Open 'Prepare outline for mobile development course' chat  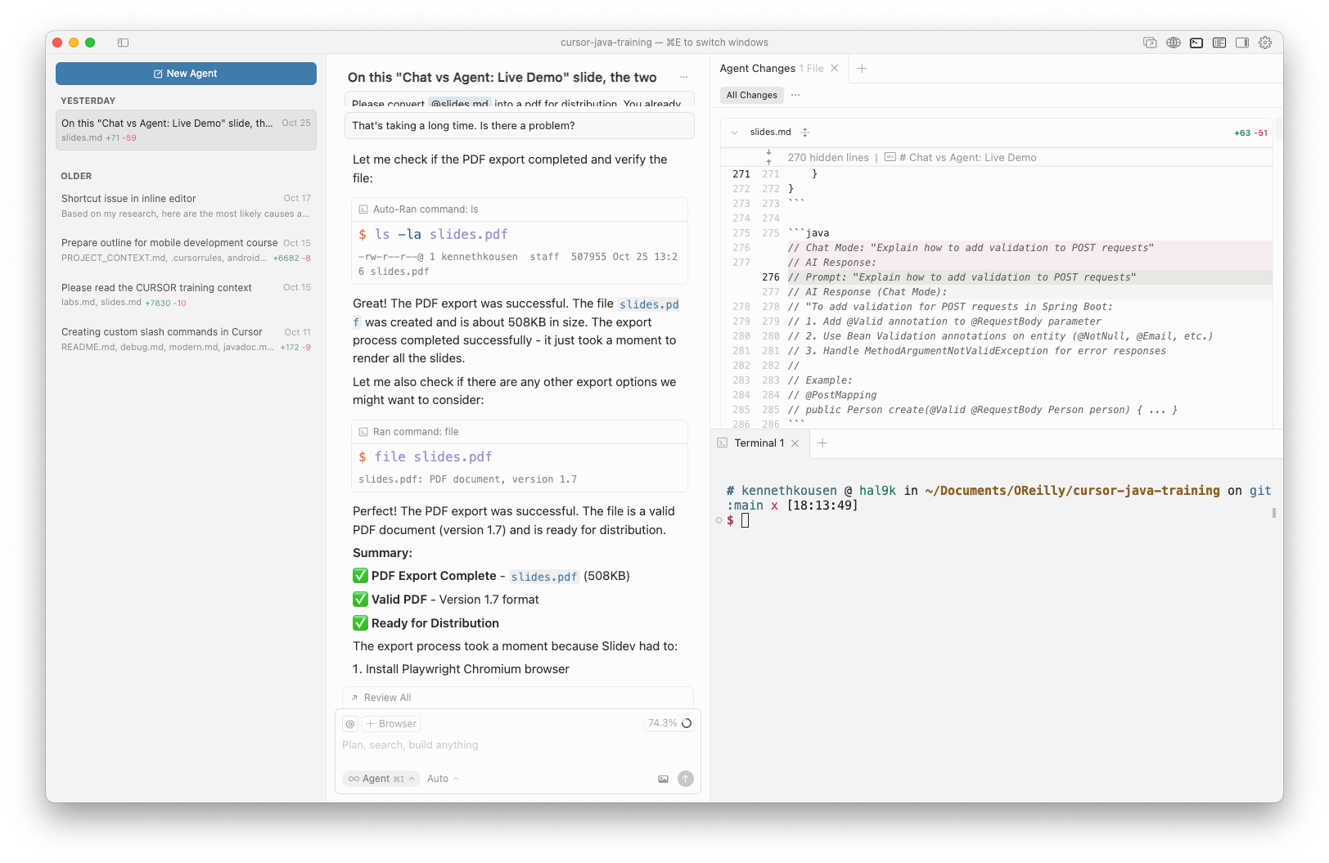pyautogui.click(x=186, y=249)
